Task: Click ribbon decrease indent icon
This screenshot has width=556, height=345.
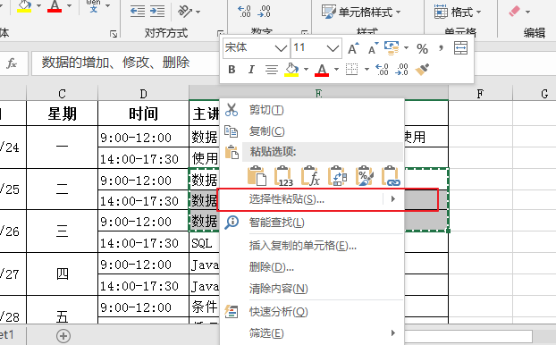Action: pos(138,12)
